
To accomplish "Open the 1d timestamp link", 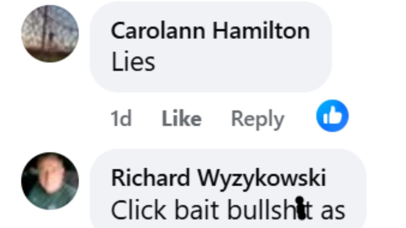I will [121, 119].
